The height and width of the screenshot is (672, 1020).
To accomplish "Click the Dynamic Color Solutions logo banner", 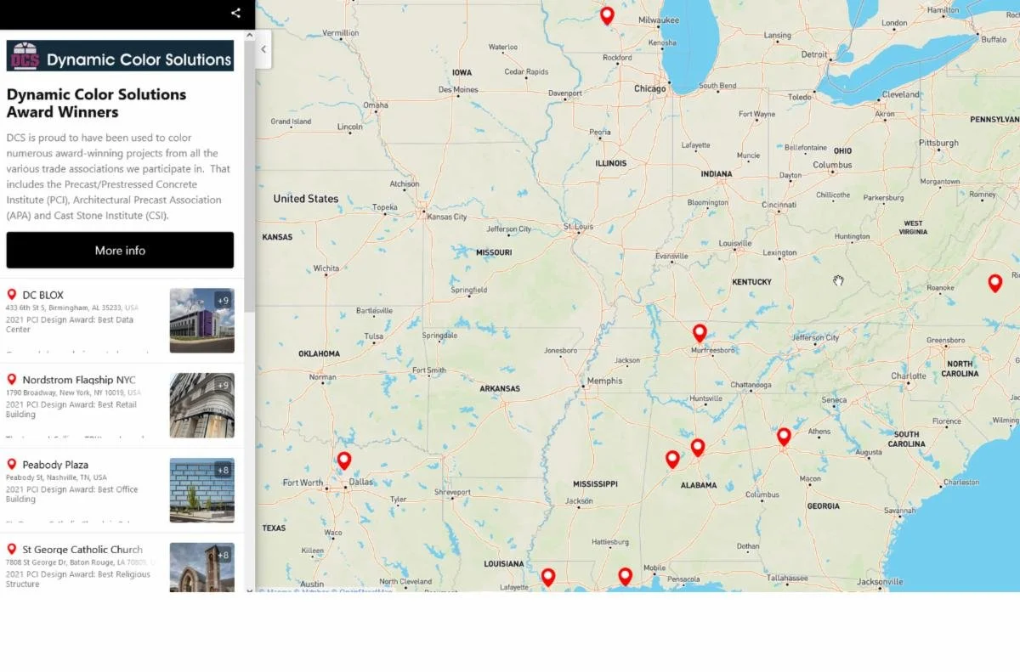I will pyautogui.click(x=120, y=56).
